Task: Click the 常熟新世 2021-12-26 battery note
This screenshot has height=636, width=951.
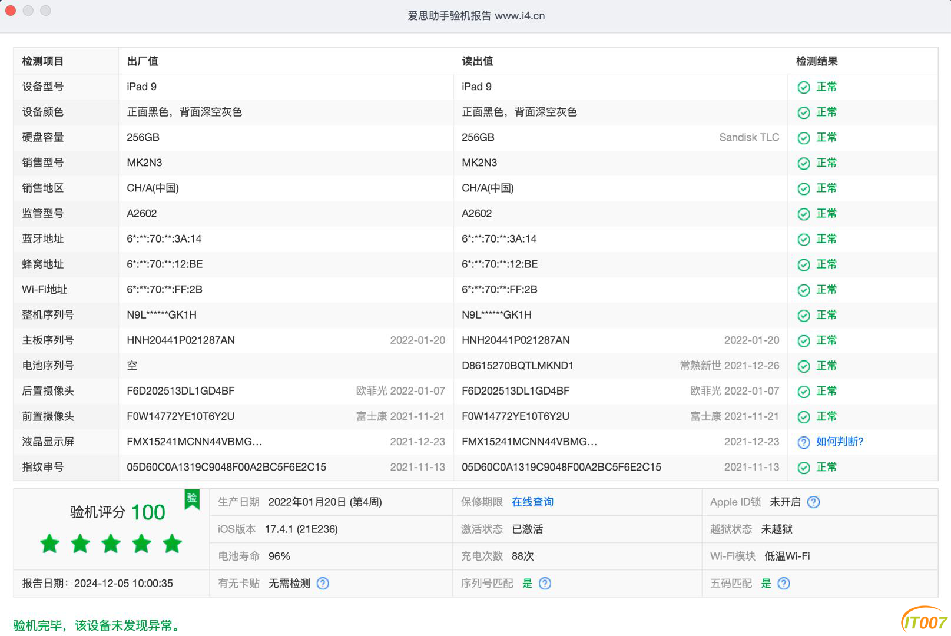Action: [x=730, y=366]
